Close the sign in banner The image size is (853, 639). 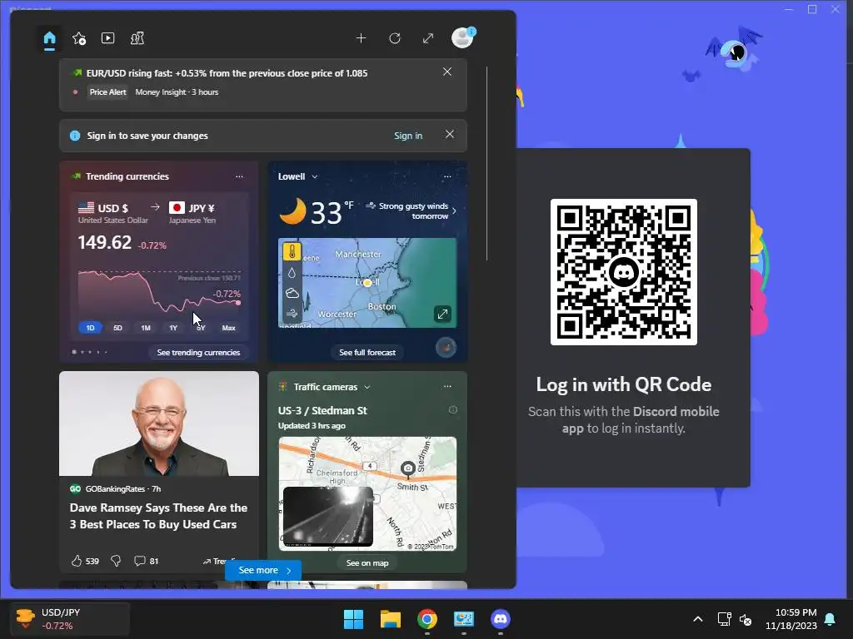449,134
